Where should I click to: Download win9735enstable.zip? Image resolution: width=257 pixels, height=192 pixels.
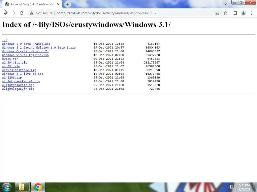coord(19,70)
